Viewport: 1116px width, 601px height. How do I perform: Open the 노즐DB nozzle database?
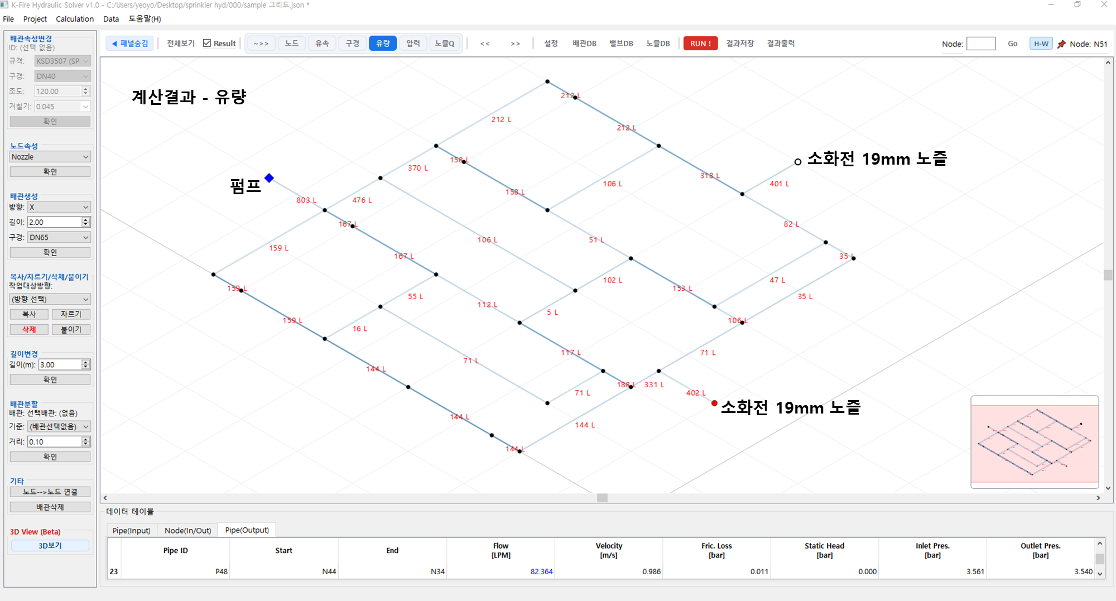[658, 43]
